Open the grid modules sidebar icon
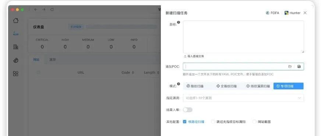Screen dimensions: 321x136 [16, 73]
